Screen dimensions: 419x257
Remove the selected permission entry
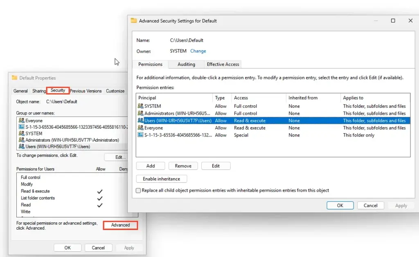[x=183, y=166]
